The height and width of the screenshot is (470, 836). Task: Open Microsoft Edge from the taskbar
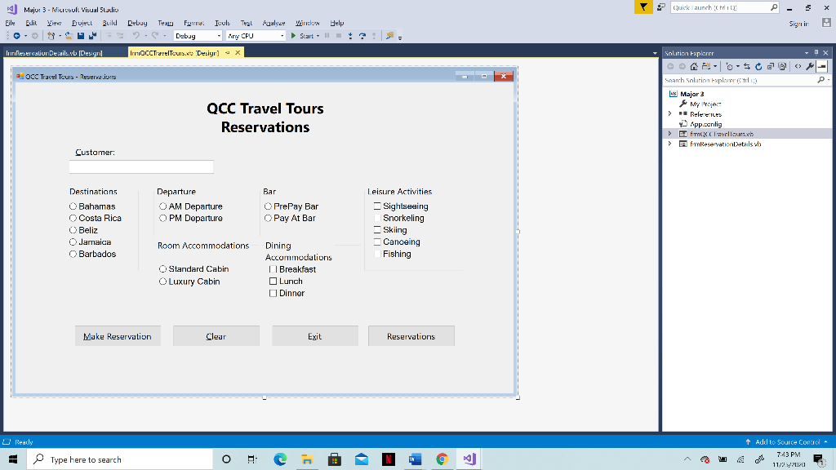click(x=280, y=459)
